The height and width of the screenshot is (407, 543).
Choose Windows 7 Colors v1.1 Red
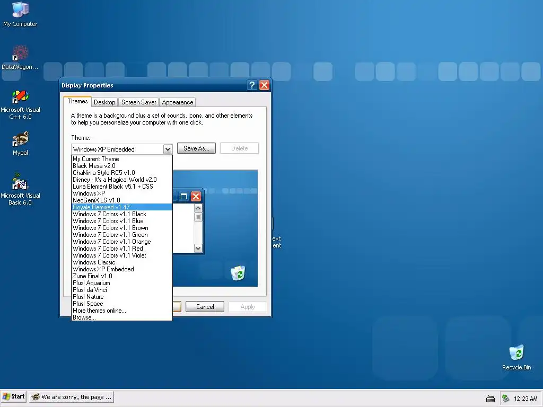[x=122, y=249]
